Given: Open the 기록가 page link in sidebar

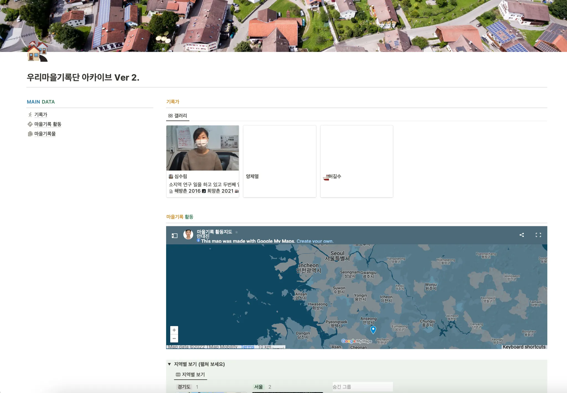Looking at the screenshot, I should point(41,114).
